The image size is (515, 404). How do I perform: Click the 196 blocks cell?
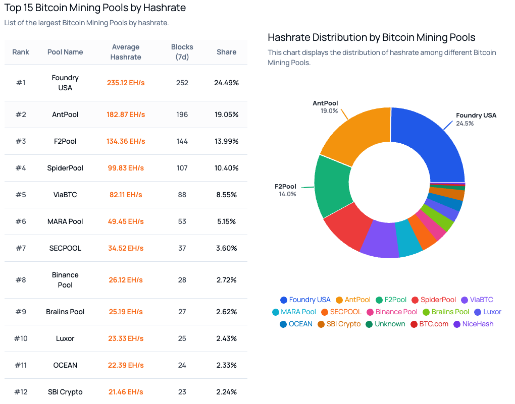182,114
